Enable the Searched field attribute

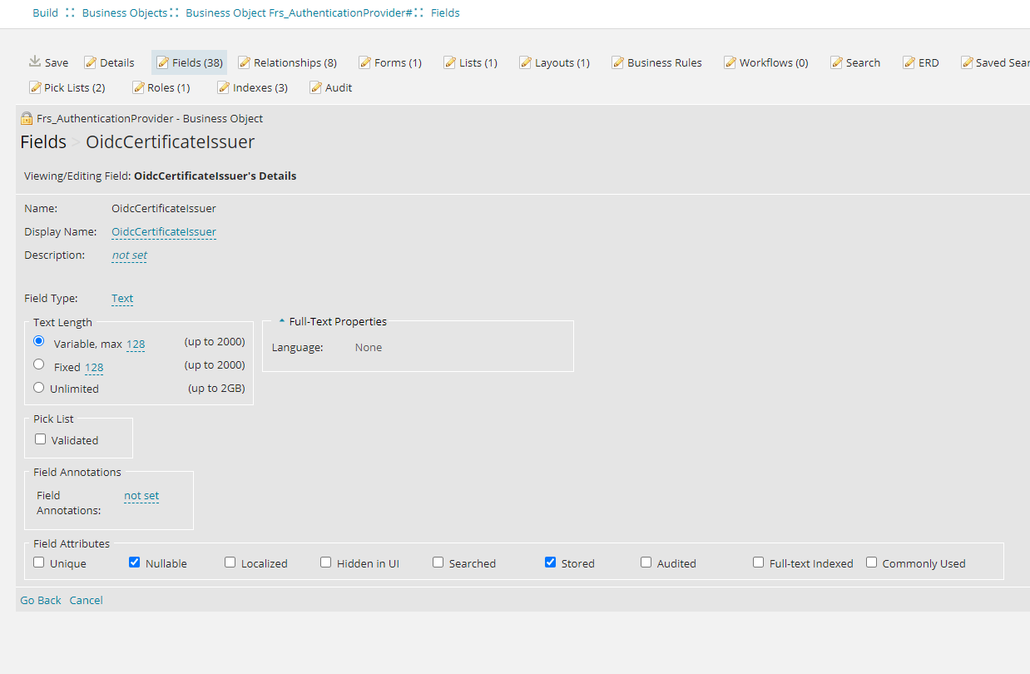pos(438,562)
